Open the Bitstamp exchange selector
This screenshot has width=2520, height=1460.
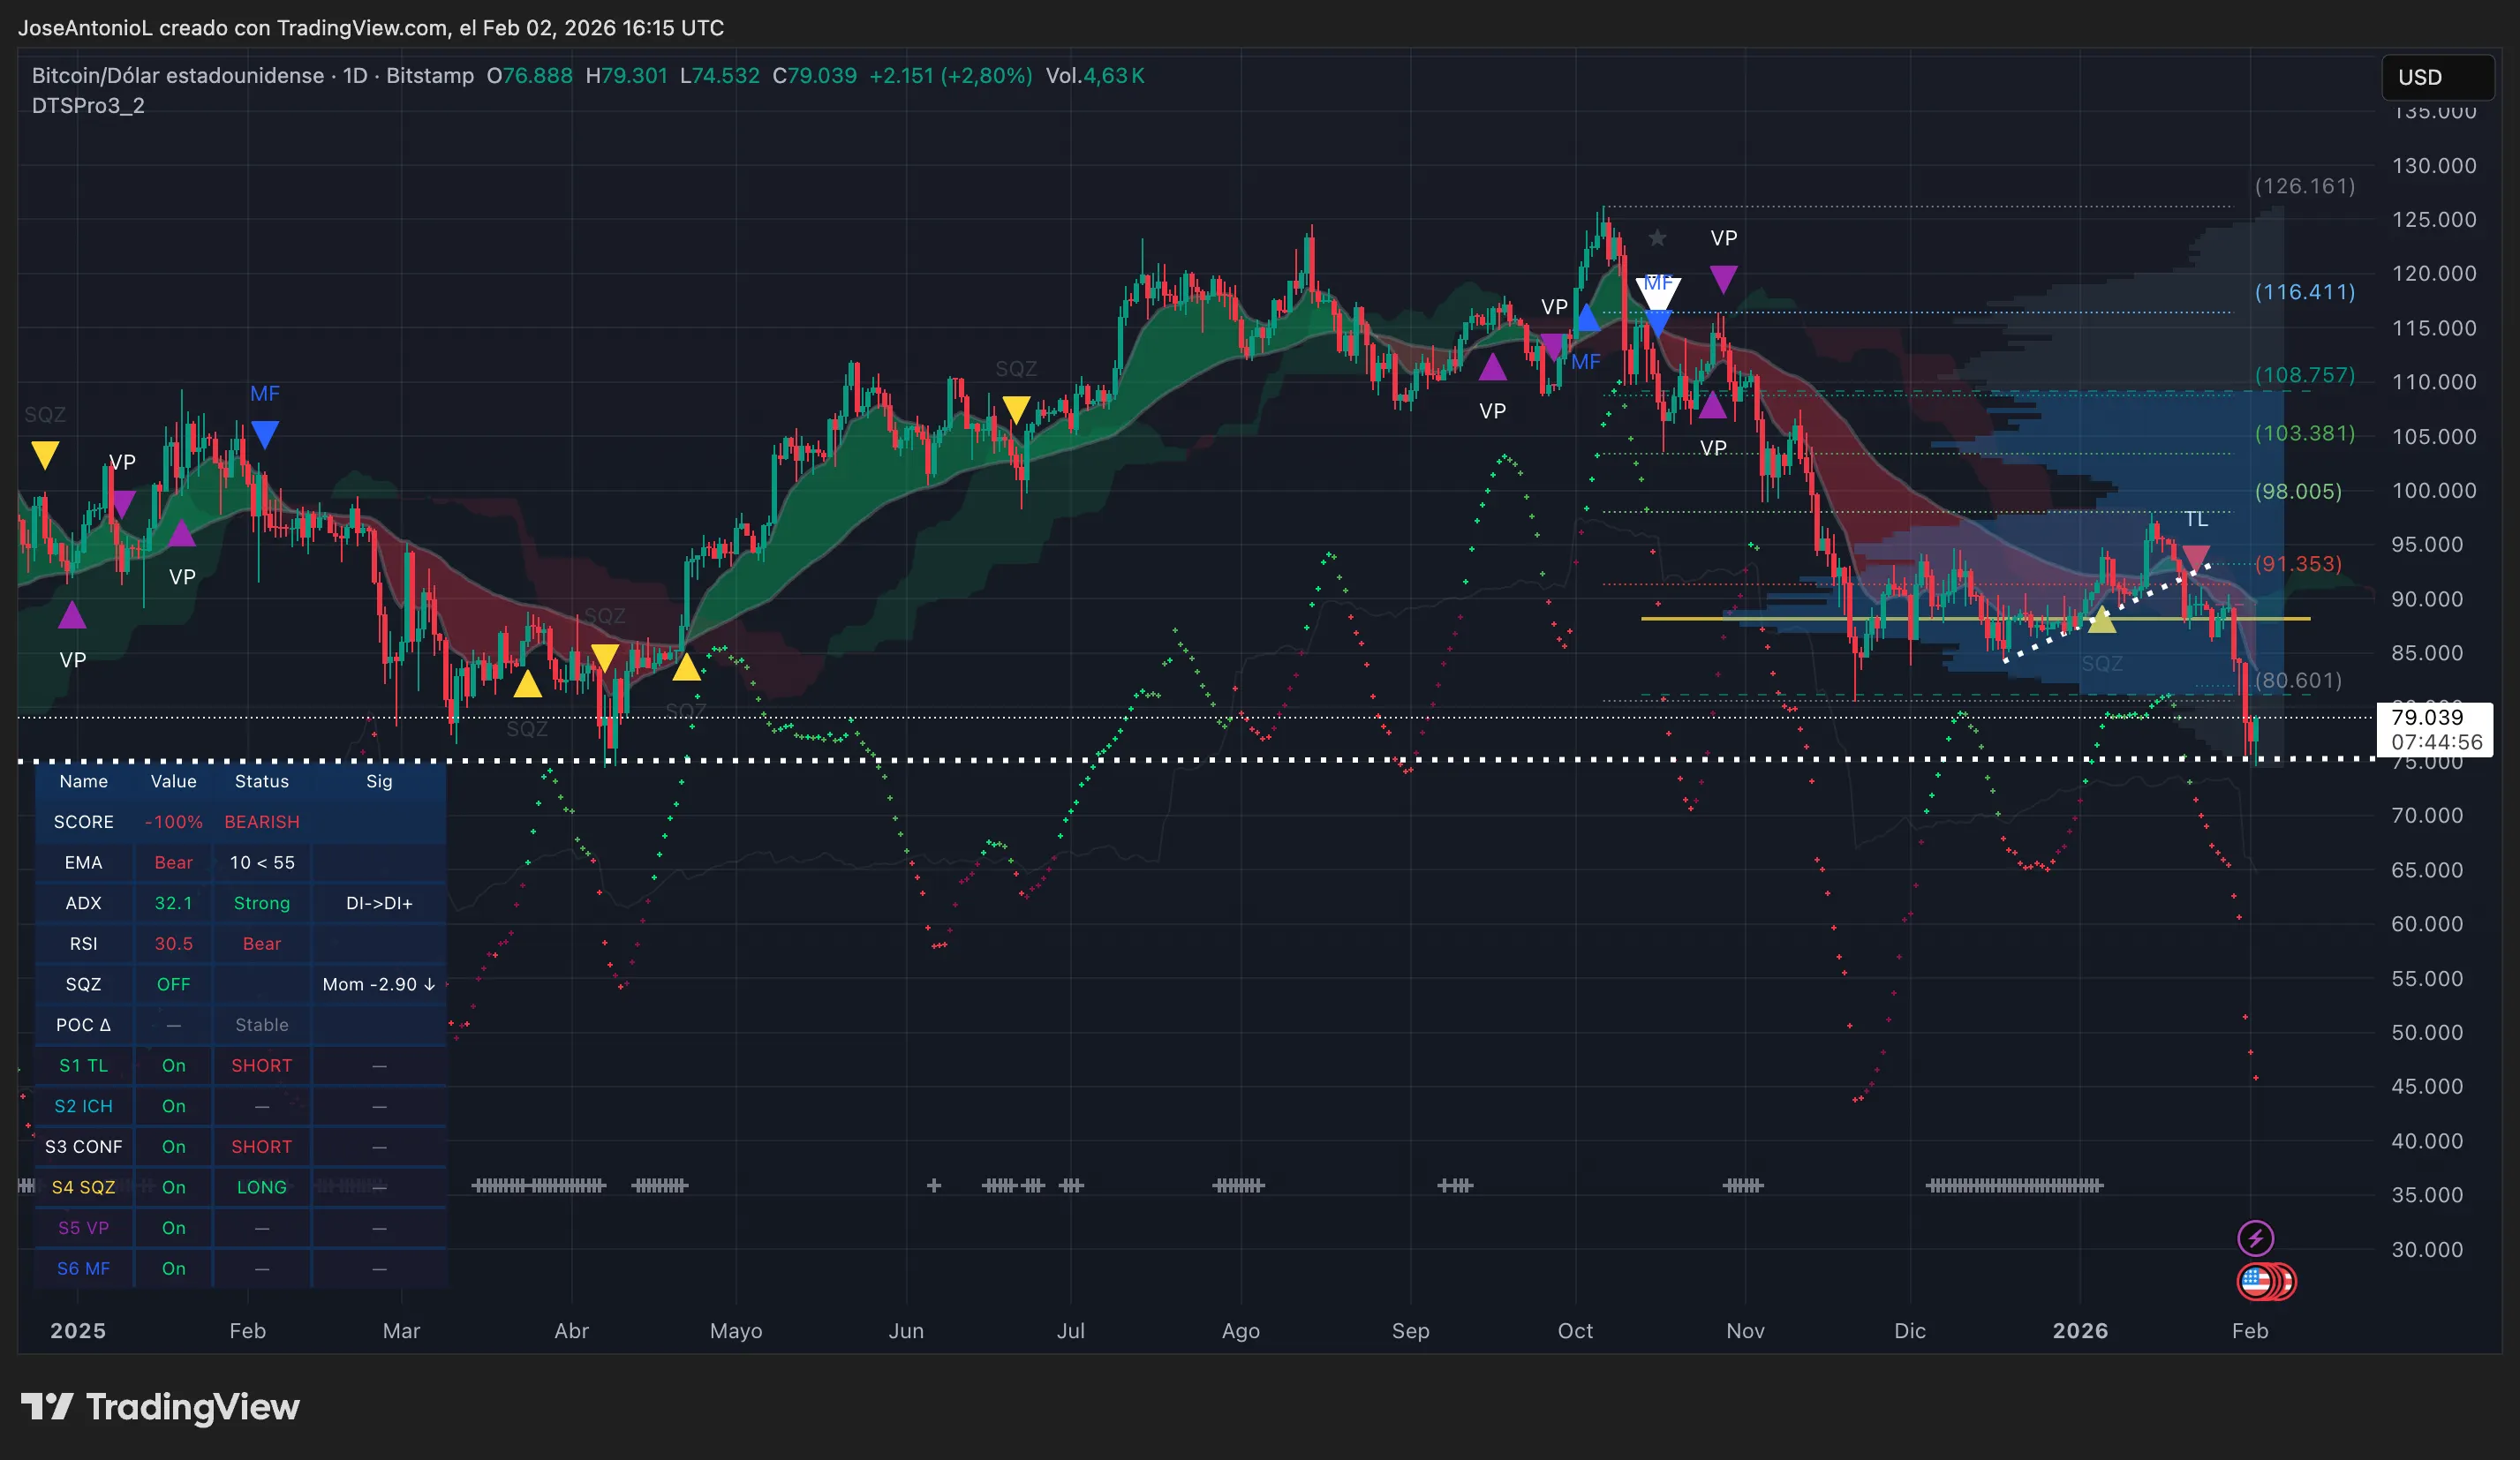(430, 75)
